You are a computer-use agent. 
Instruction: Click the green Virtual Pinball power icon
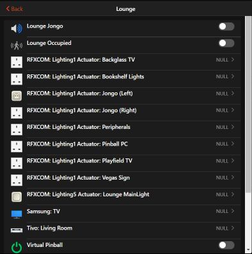click(x=17, y=248)
